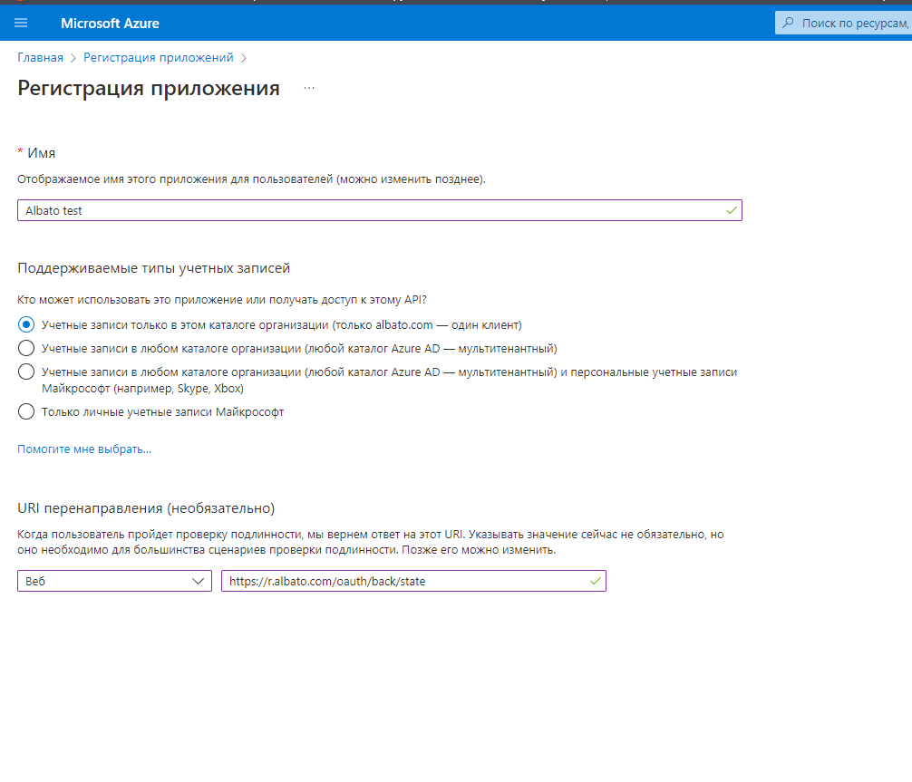Screen dimensions: 912x782
Task: Select only personal Microsoft accounts option
Action: tap(26, 411)
